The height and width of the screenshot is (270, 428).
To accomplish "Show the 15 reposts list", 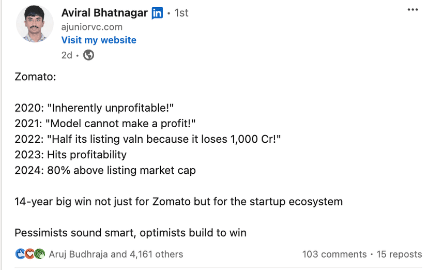I will click(x=399, y=254).
